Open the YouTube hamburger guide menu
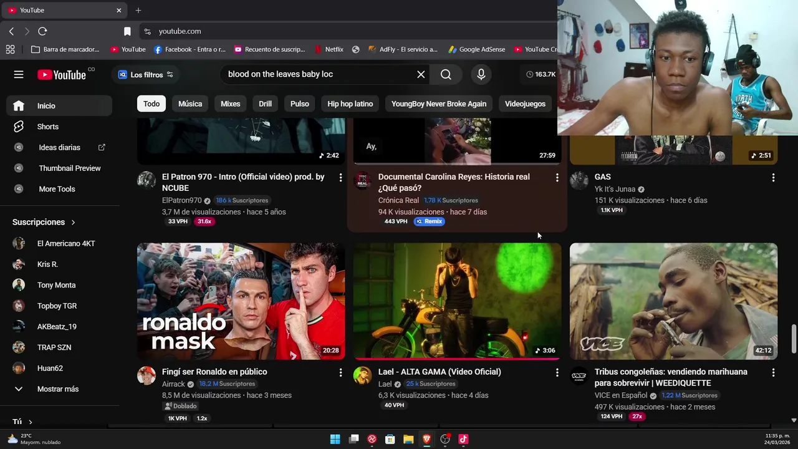 [19, 74]
